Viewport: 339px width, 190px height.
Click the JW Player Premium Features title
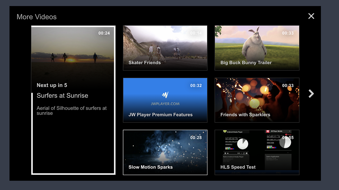(160, 115)
